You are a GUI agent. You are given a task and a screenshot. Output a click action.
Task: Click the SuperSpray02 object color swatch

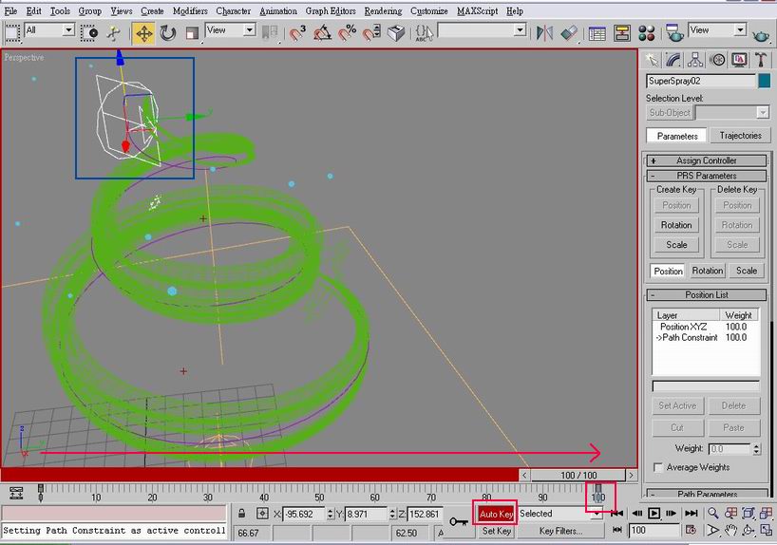[764, 82]
